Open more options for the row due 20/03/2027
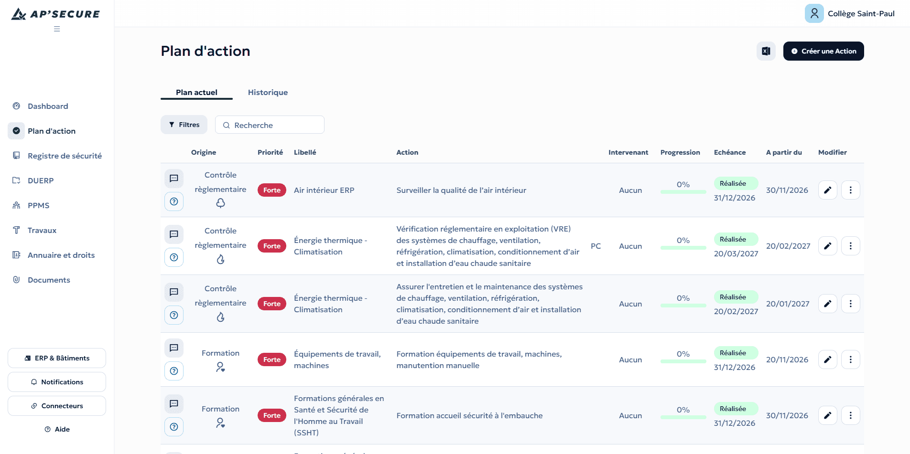This screenshot has height=454, width=910. [x=850, y=246]
